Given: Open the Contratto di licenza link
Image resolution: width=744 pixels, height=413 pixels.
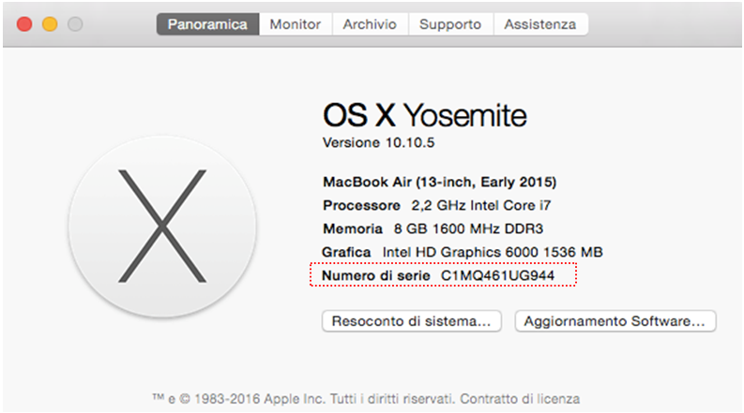Looking at the screenshot, I should pyautogui.click(x=520, y=398).
